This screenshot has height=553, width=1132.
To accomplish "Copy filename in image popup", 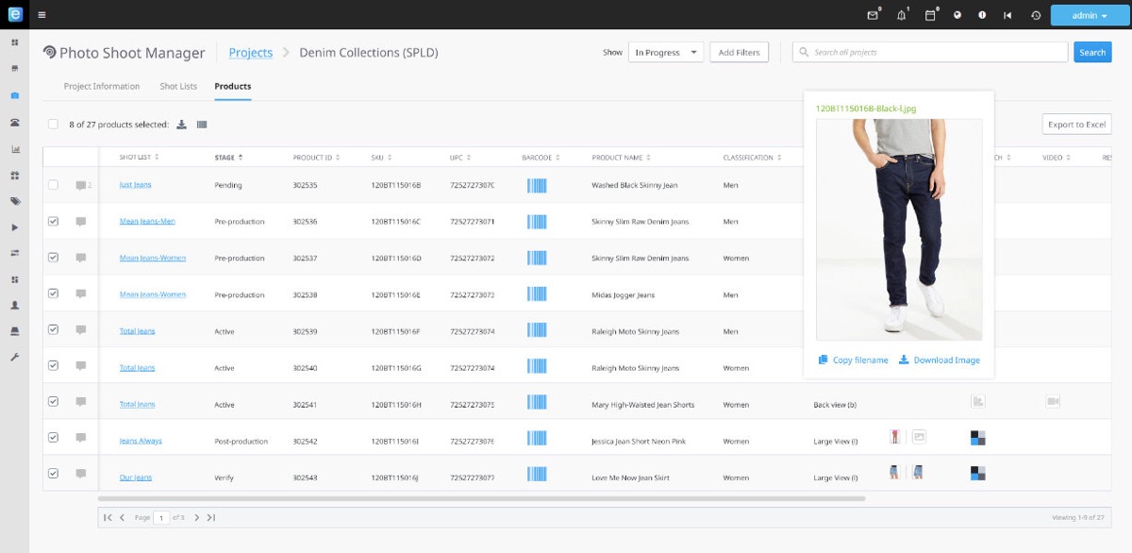I will click(853, 360).
